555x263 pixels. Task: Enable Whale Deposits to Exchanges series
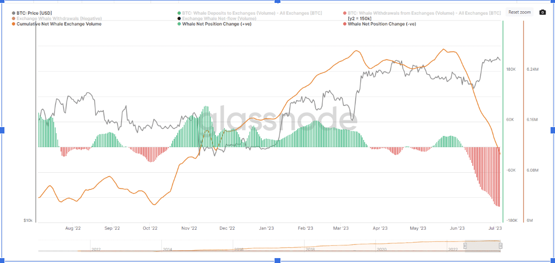(252, 13)
